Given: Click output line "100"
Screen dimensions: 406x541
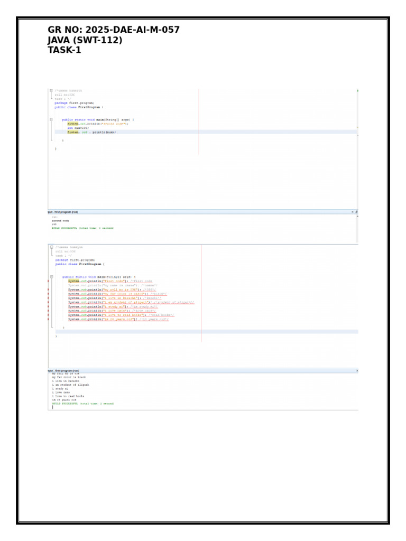Looking at the screenshot, I should (54, 224).
